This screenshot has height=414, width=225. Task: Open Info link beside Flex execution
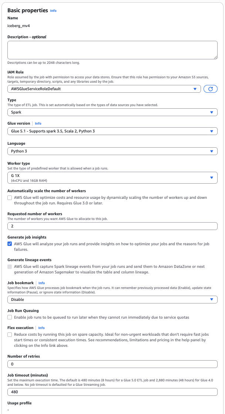41,328
